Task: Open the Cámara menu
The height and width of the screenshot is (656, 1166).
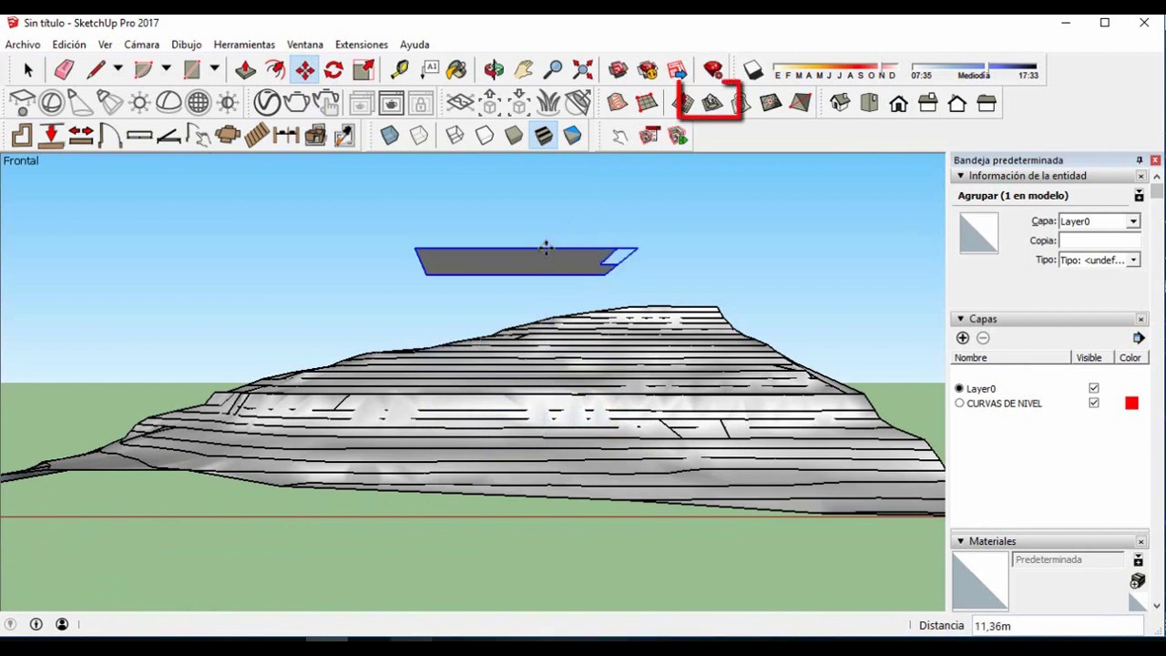Action: [141, 45]
